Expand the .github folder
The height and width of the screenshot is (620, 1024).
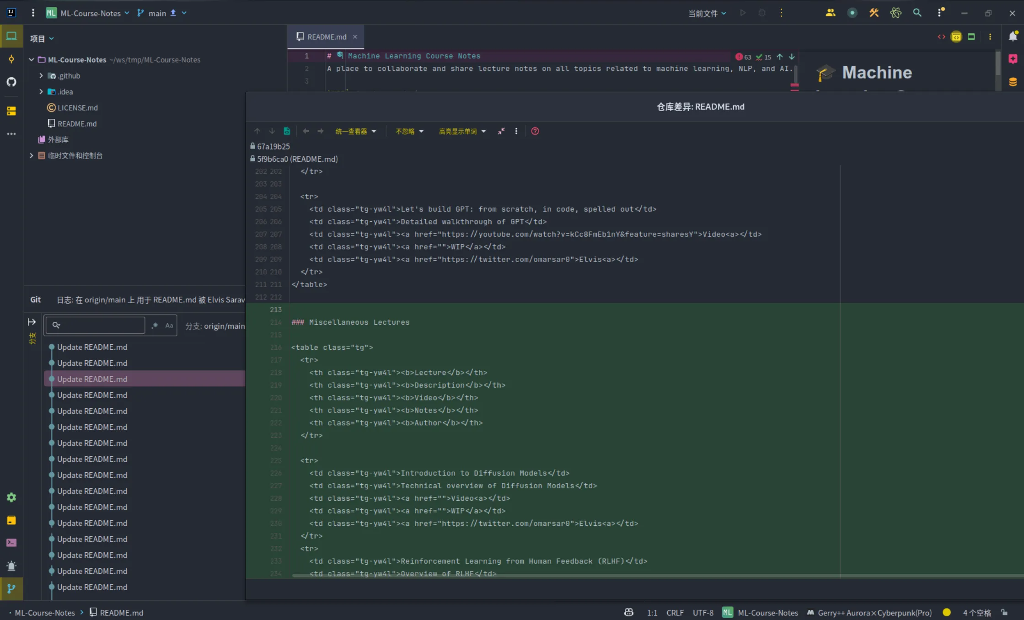tap(41, 76)
